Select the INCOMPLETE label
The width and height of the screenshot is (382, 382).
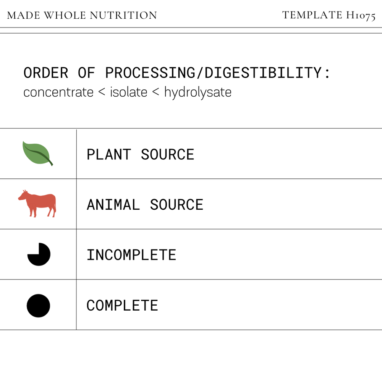[131, 255]
